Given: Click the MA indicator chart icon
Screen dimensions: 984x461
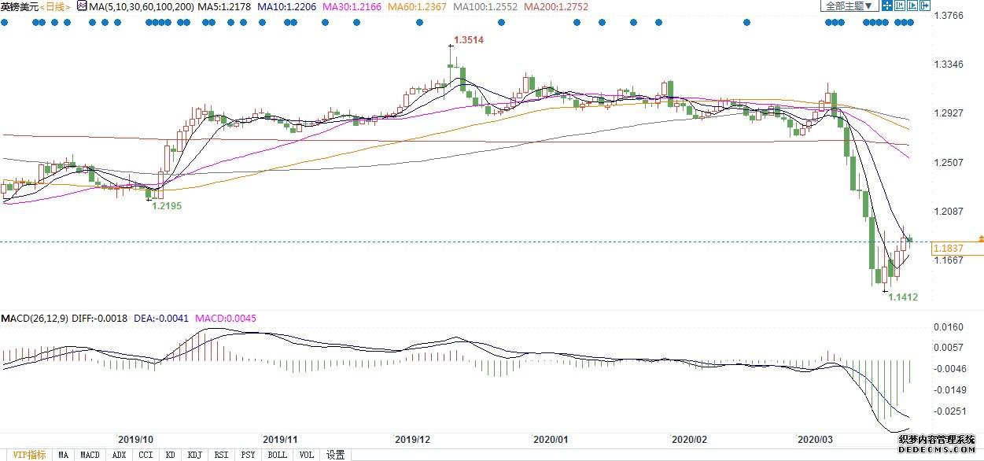Looking at the screenshot, I should click(x=81, y=6).
